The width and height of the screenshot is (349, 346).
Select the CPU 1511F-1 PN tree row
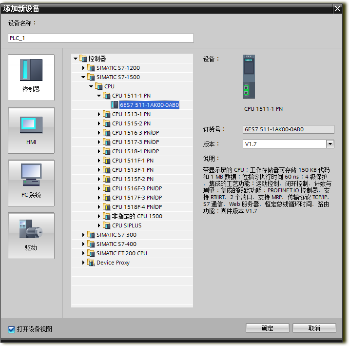pos(132,161)
